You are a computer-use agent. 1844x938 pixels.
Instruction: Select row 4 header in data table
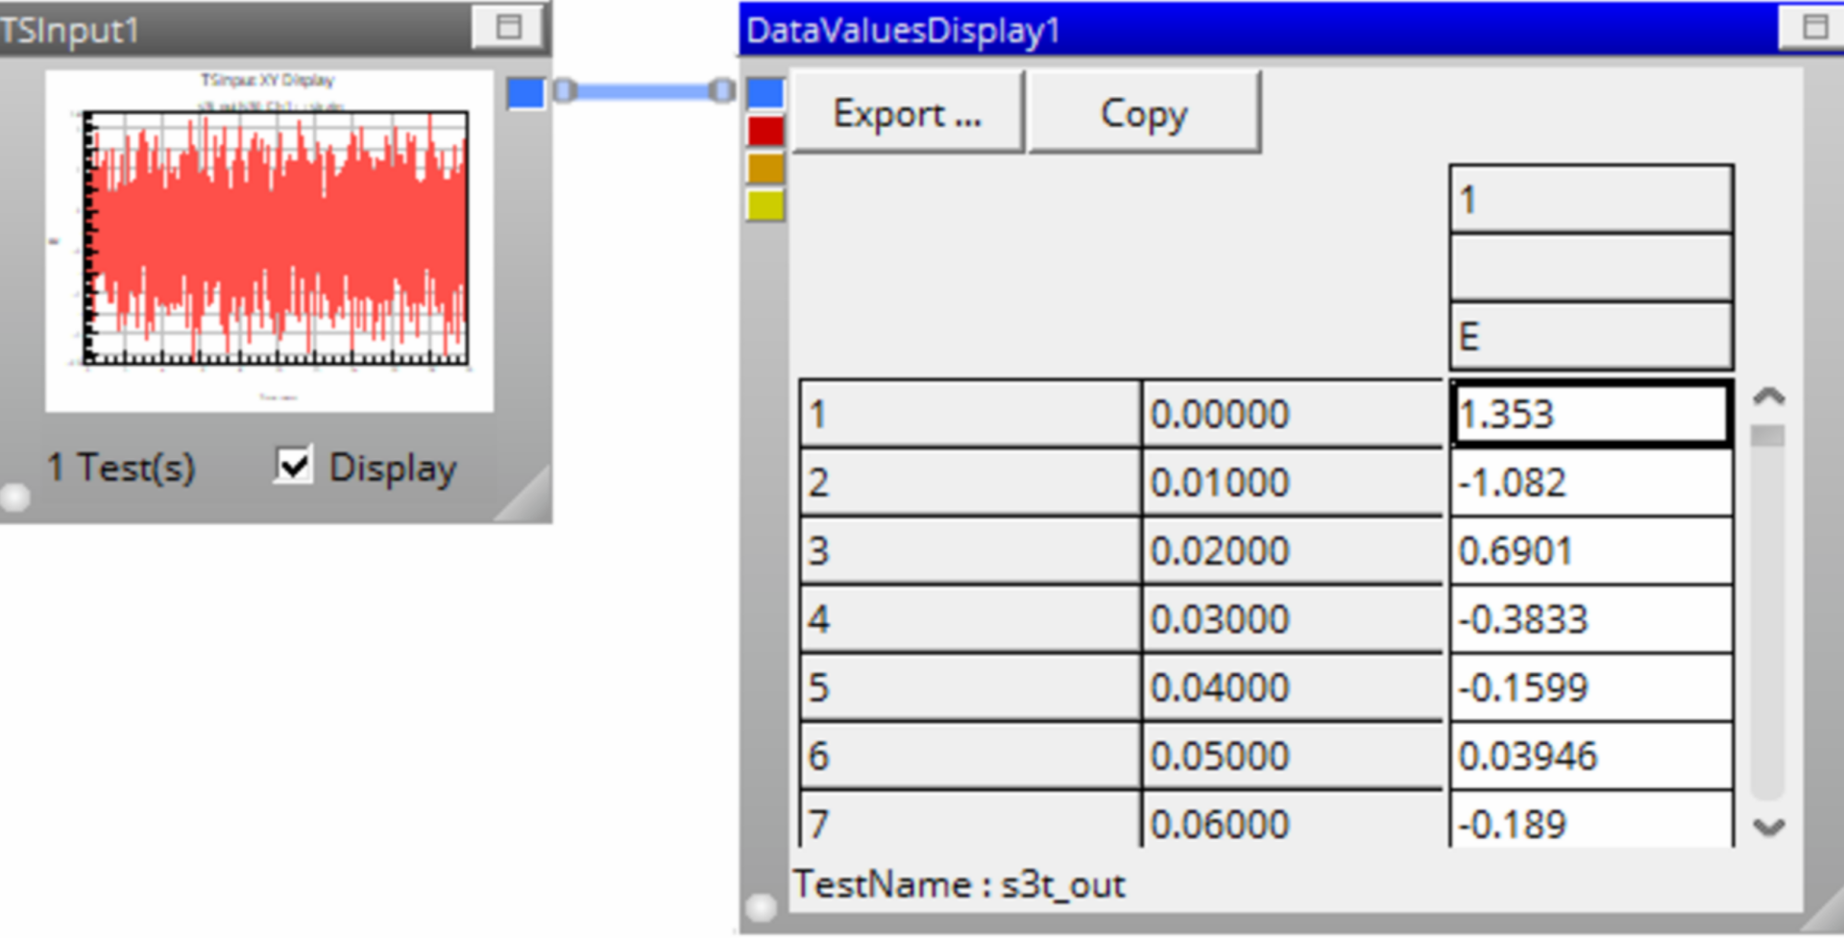click(x=969, y=619)
